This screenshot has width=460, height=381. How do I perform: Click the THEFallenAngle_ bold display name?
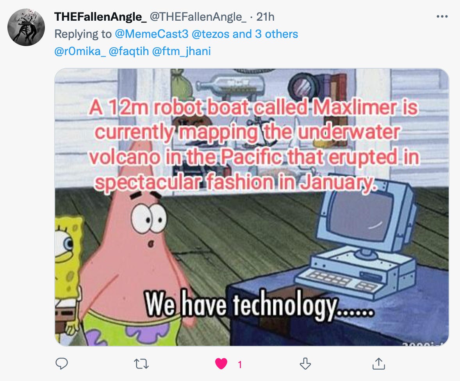tap(100, 17)
